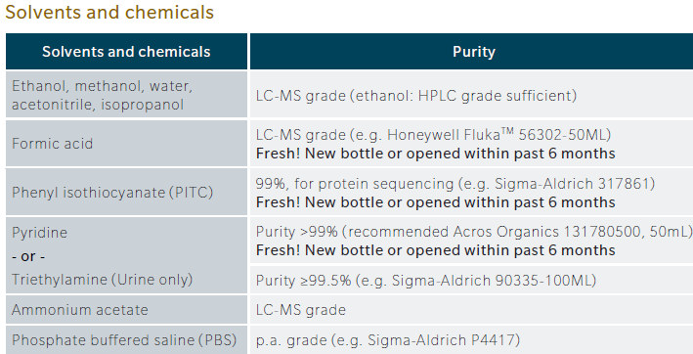The image size is (693, 354).
Task: Click the Ethanol, methanol, water cell
Action: [x=126, y=95]
